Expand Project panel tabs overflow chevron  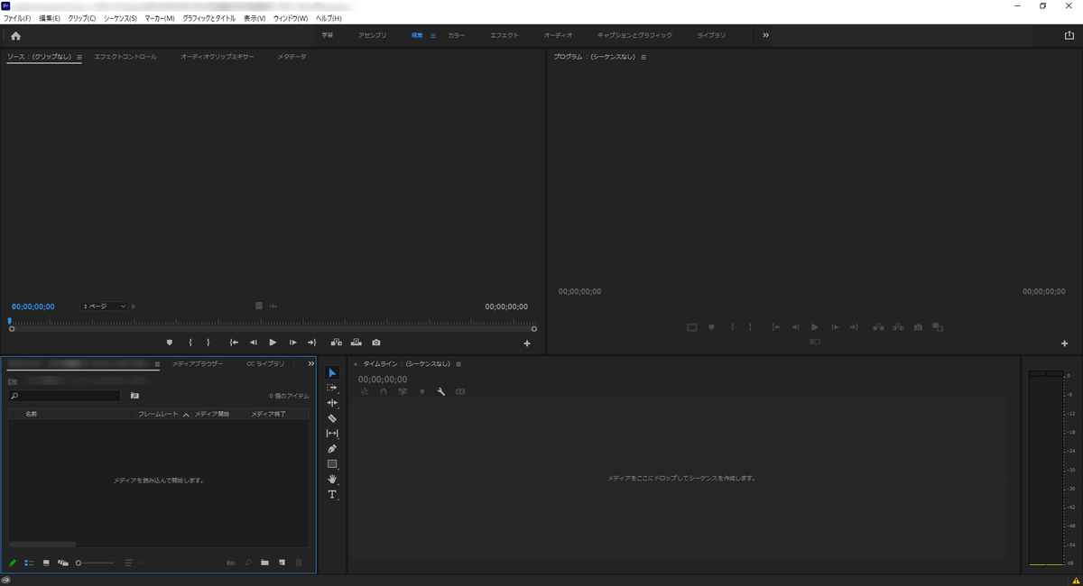click(x=310, y=363)
